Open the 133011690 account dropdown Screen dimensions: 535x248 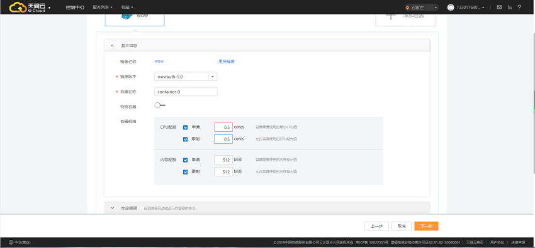click(x=471, y=8)
